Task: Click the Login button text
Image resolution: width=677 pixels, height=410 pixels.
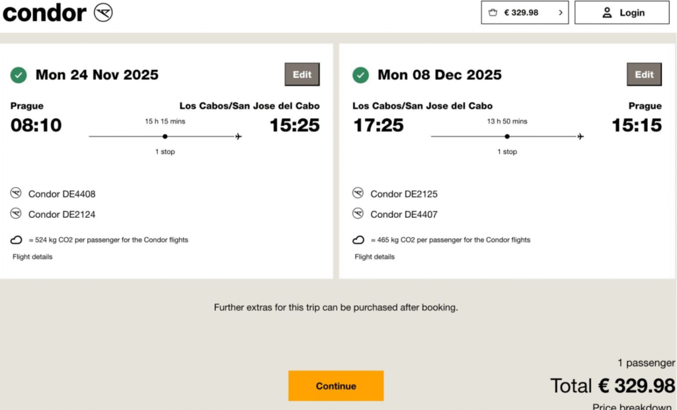Action: tap(632, 13)
